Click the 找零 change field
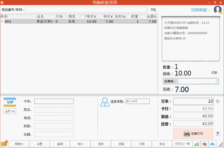The width and height of the screenshot is (224, 148). click(193, 124)
